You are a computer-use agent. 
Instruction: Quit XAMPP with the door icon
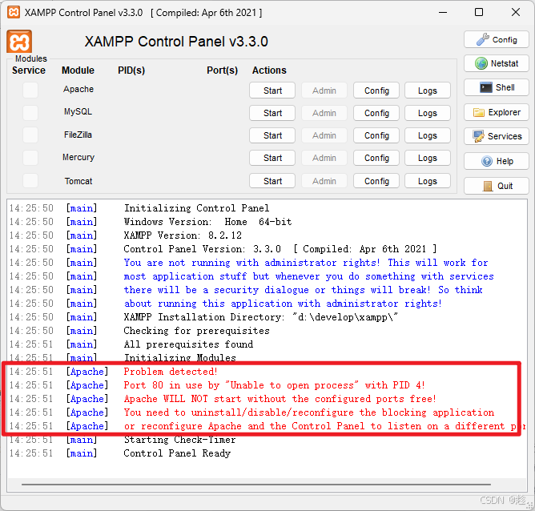point(496,186)
